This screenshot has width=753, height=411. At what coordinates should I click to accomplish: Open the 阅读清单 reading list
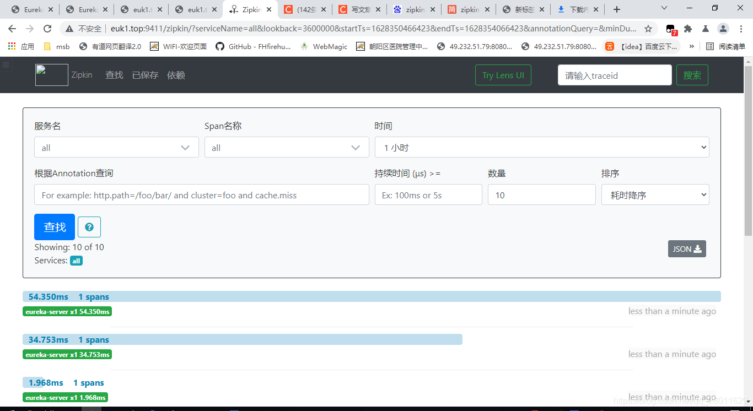click(x=725, y=46)
